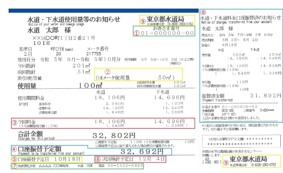
Task: Select the 前回指針 label
Action: (x=26, y=72)
